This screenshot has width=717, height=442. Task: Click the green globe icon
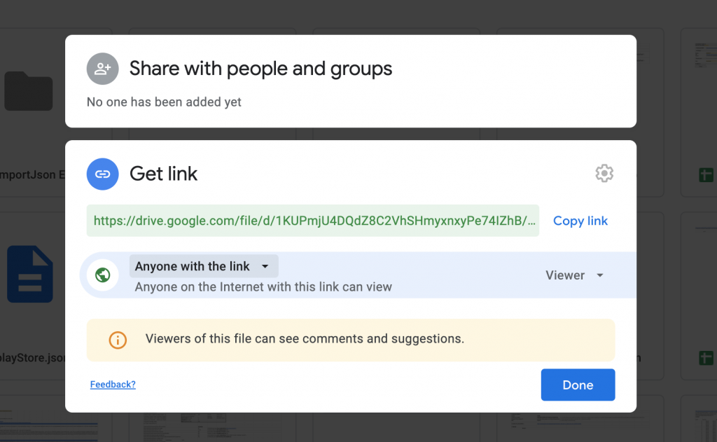pos(102,275)
